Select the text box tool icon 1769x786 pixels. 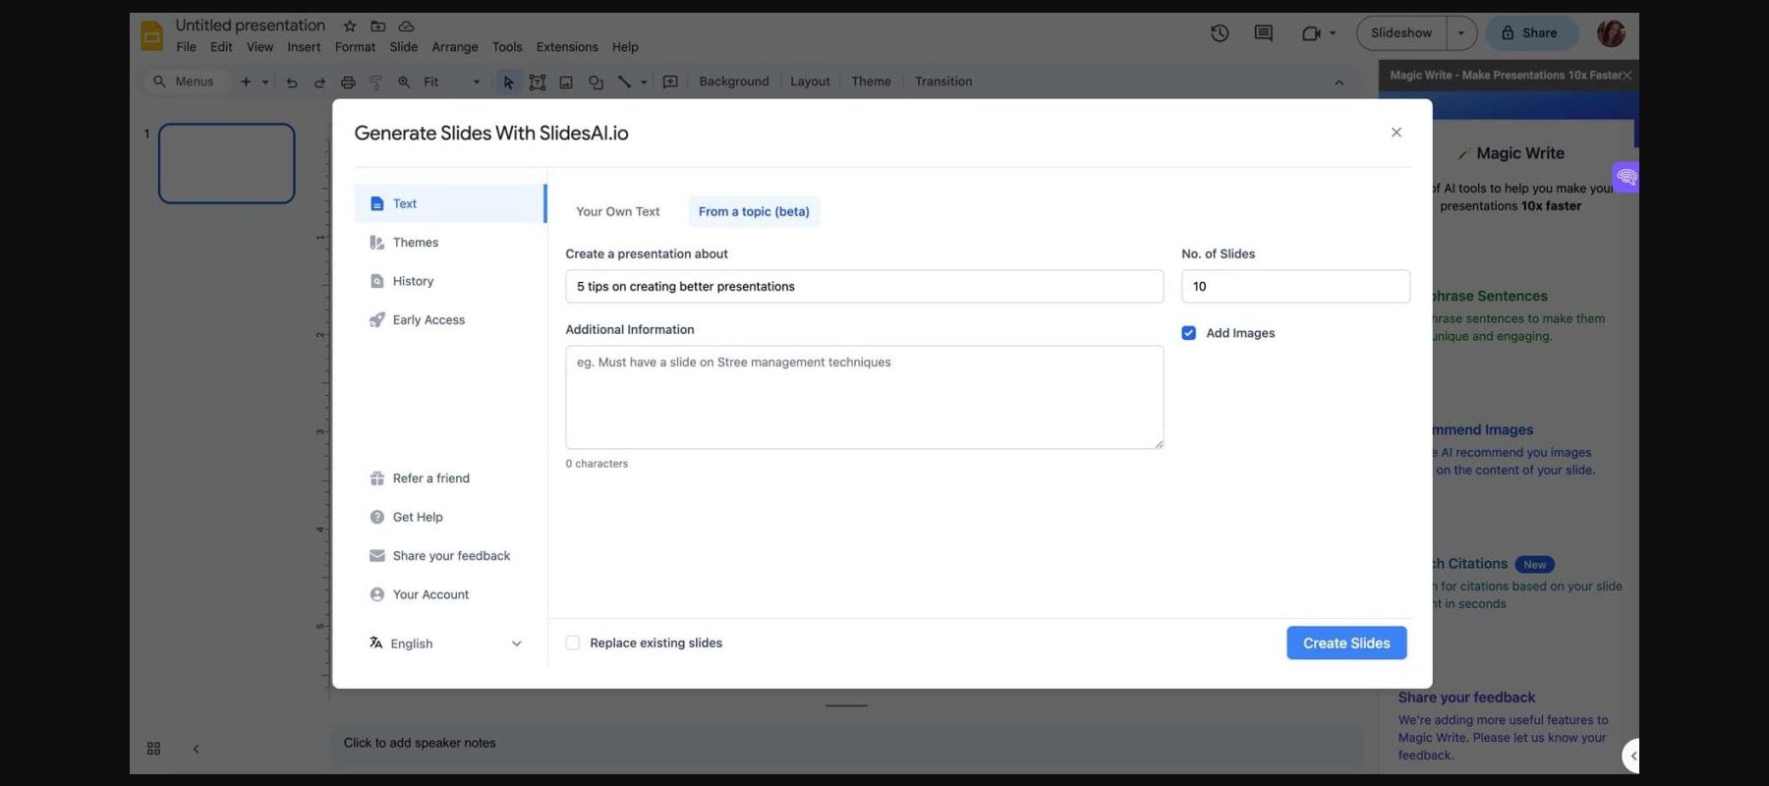coord(538,83)
